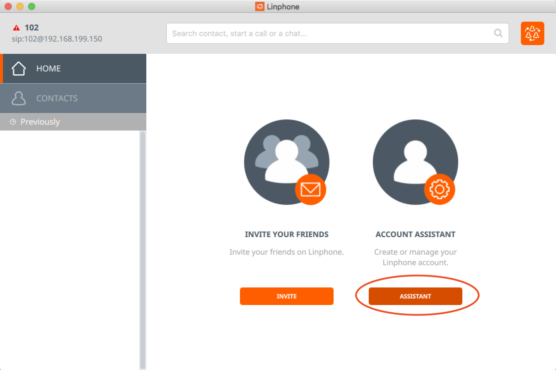Click the Linphone logo in title bar
The height and width of the screenshot is (370, 556).
260,6
